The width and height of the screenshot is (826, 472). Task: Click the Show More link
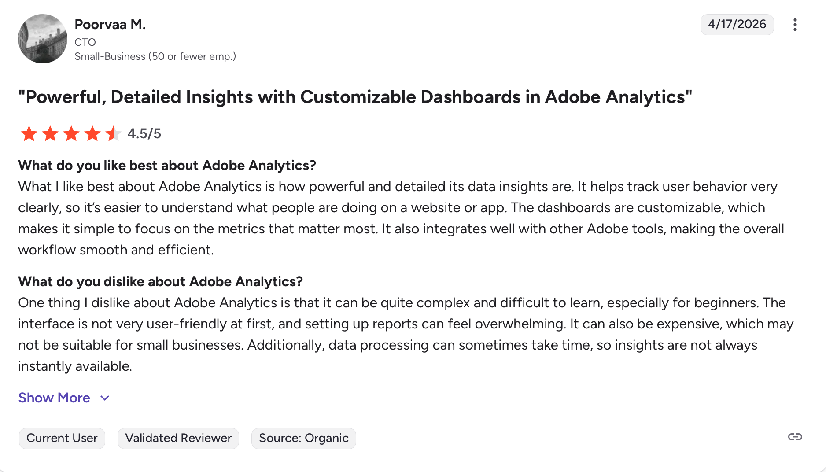pyautogui.click(x=54, y=398)
